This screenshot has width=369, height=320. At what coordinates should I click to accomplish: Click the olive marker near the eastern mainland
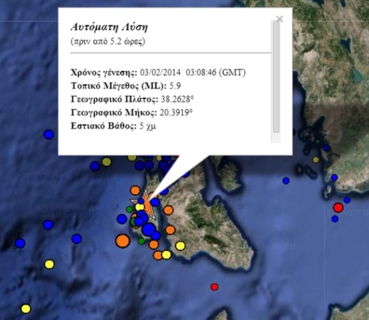(x=316, y=160)
